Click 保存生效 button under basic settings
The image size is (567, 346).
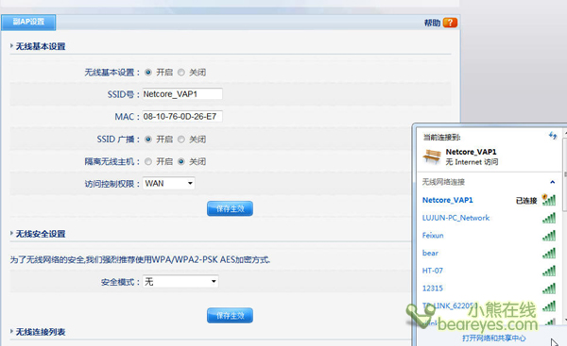click(230, 208)
